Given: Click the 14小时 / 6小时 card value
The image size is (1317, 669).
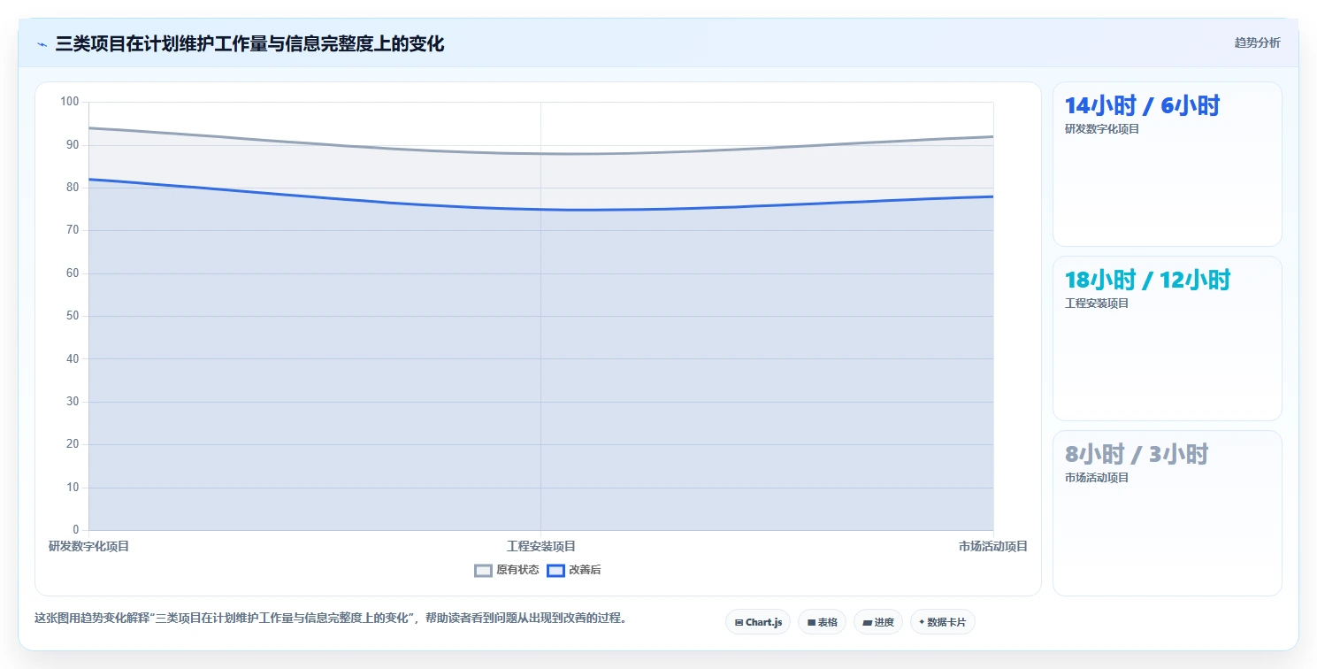Looking at the screenshot, I should (x=1142, y=105).
